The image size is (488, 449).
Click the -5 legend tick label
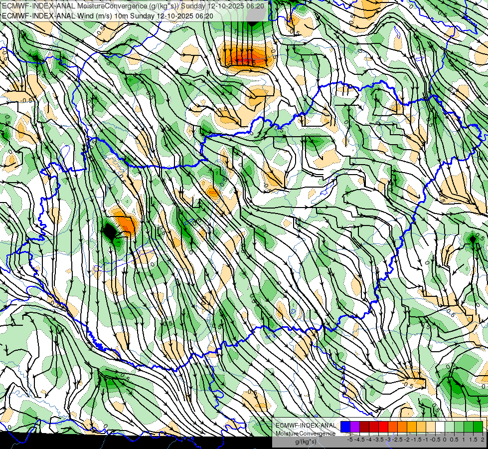point(350,440)
